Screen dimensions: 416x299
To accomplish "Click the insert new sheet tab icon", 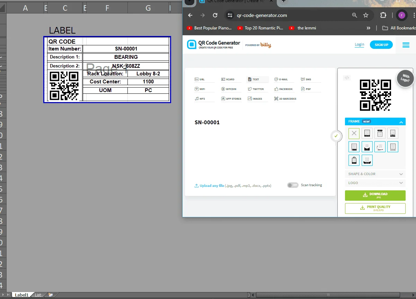I will pos(51,295).
